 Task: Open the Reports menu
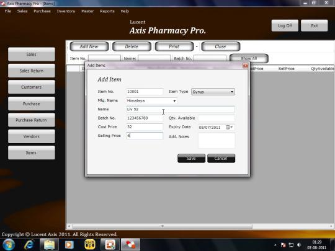[x=107, y=11]
